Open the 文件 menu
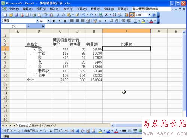Viewport: 187px width, 139px height. coord(14,9)
